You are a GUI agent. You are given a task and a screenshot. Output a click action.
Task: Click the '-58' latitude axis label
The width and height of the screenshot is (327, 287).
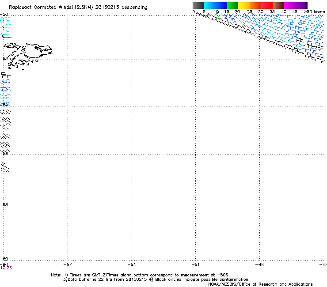[4, 205]
